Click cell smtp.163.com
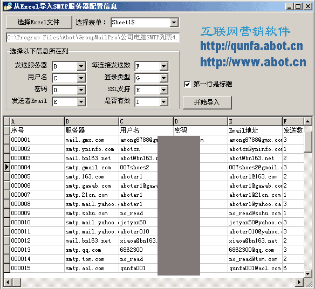The image size is (315, 289). [x=92, y=176]
